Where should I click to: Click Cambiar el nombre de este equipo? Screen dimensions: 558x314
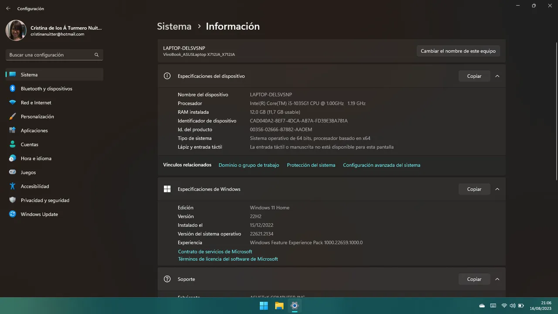[458, 51]
